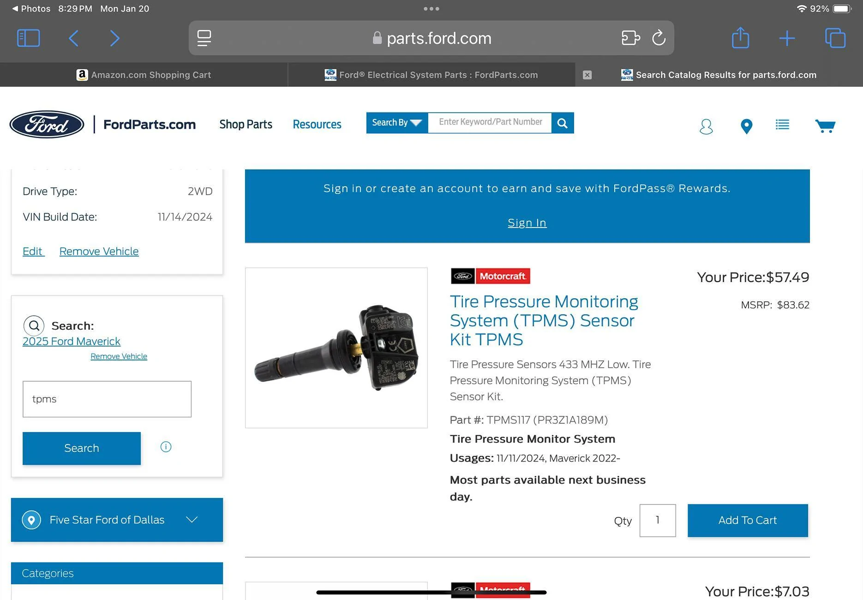863x600 pixels.
Task: Open the Resources menu
Action: (x=317, y=124)
